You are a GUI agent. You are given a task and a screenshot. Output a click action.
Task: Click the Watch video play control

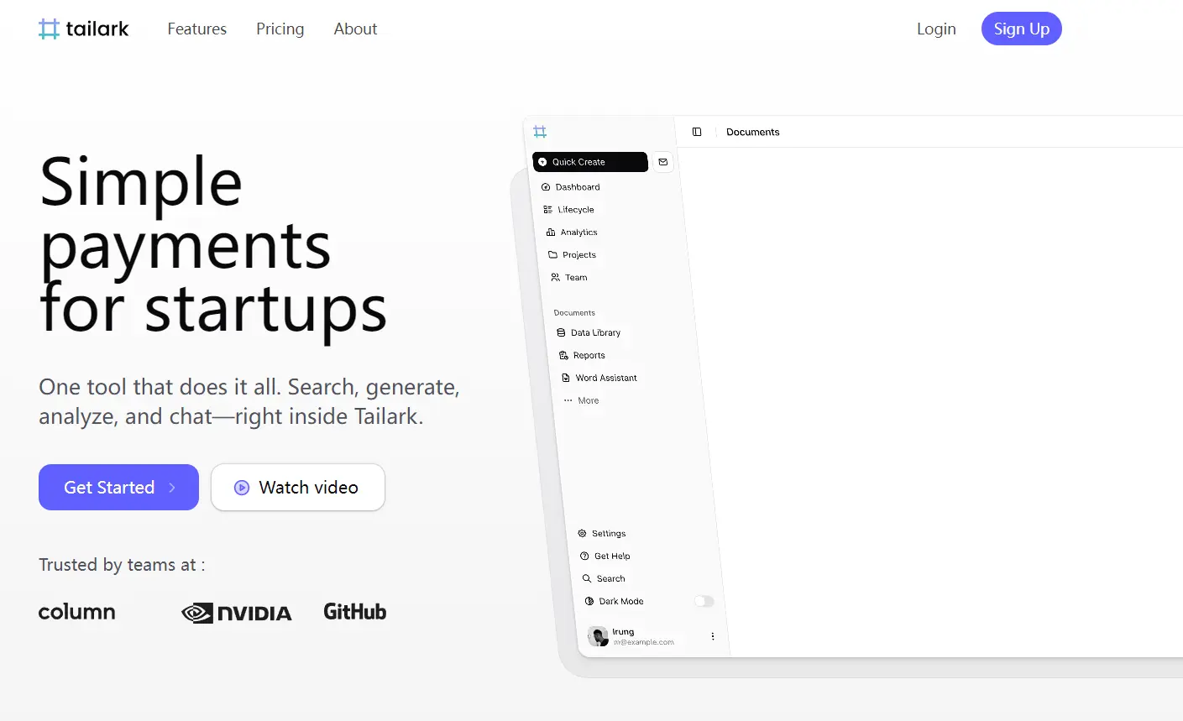coord(242,487)
